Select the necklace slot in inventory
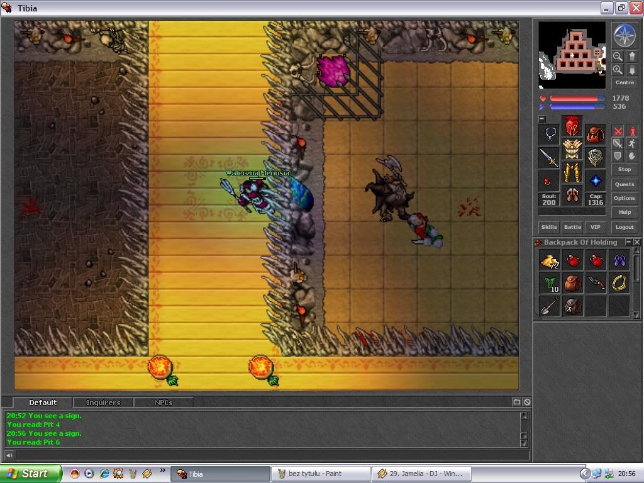 pyautogui.click(x=549, y=135)
